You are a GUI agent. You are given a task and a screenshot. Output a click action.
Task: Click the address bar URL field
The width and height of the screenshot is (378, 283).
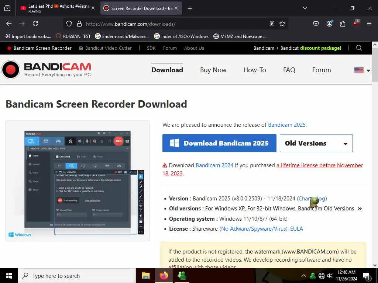pyautogui.click(x=175, y=24)
